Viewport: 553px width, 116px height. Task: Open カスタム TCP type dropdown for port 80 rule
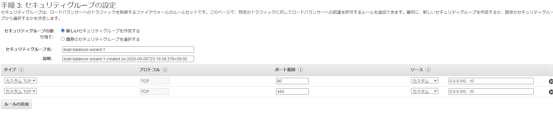pyautogui.click(x=20, y=81)
